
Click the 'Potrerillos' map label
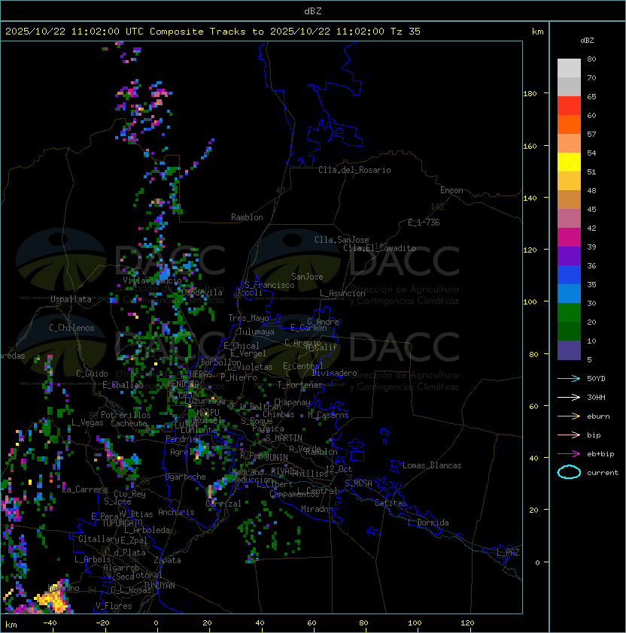(126, 415)
